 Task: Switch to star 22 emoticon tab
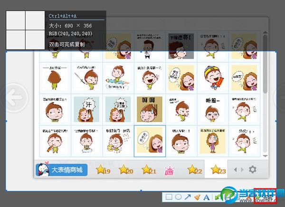pos(195,169)
